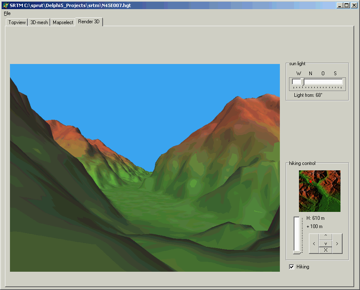This screenshot has height=290, width=360.
Task: Click the red position marker on minimap
Action: point(310,182)
